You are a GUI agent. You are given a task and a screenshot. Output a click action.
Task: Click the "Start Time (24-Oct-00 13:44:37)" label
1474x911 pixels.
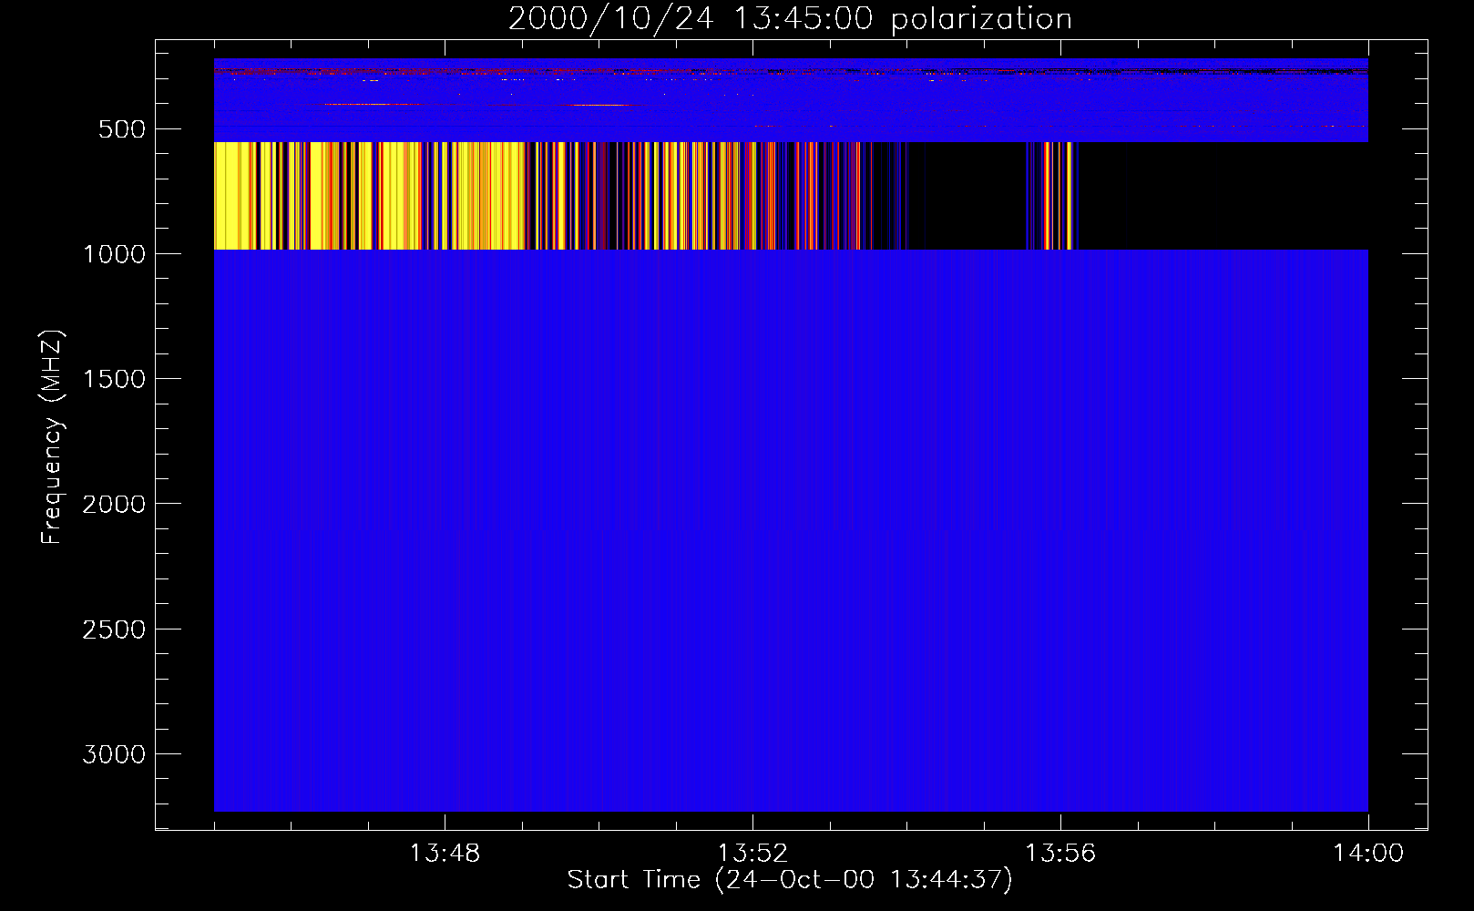click(790, 879)
